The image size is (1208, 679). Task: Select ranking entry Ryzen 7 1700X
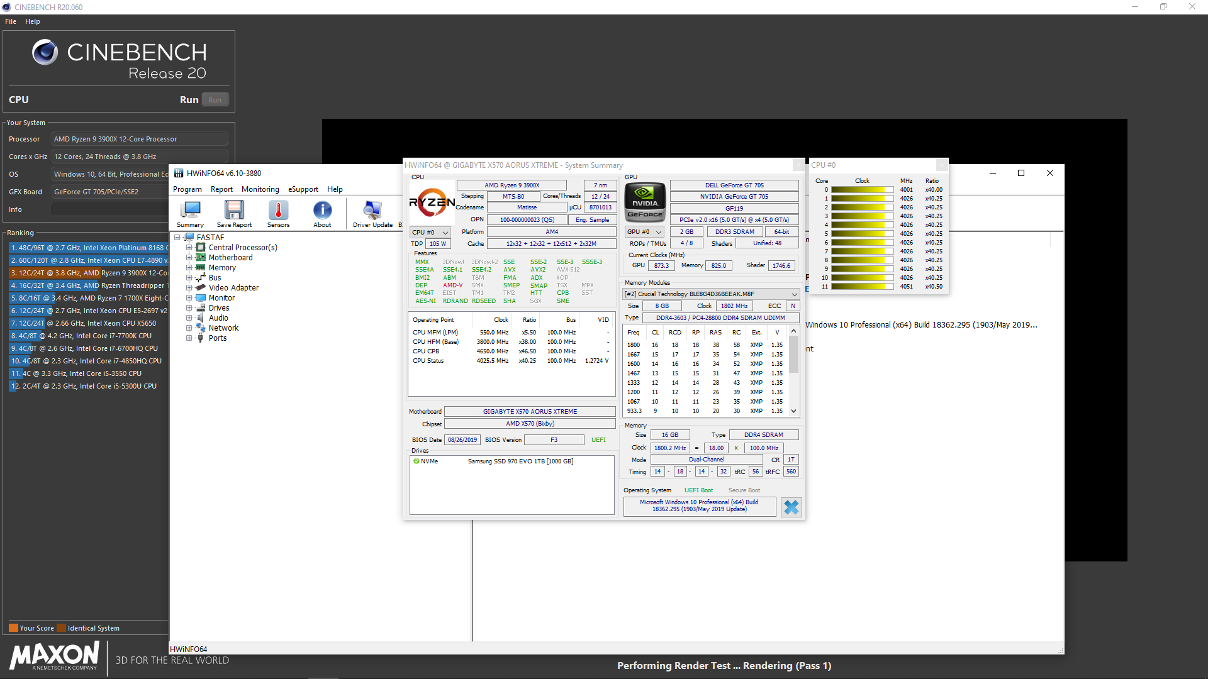click(89, 298)
